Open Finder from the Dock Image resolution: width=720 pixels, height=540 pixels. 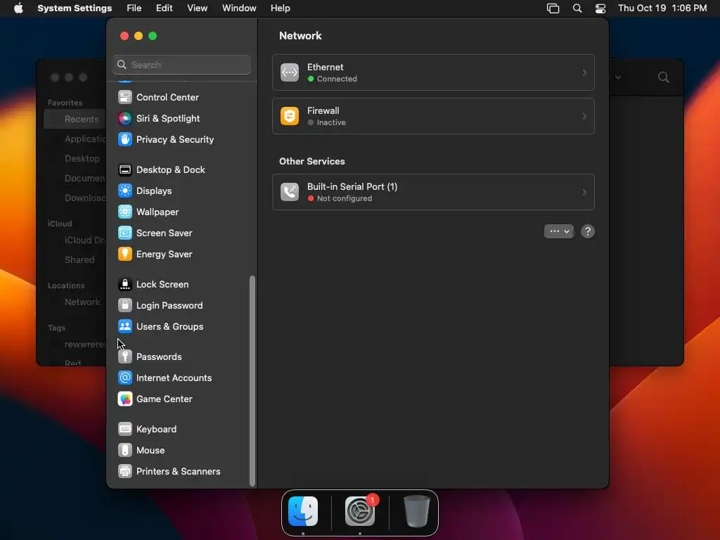pyautogui.click(x=303, y=512)
